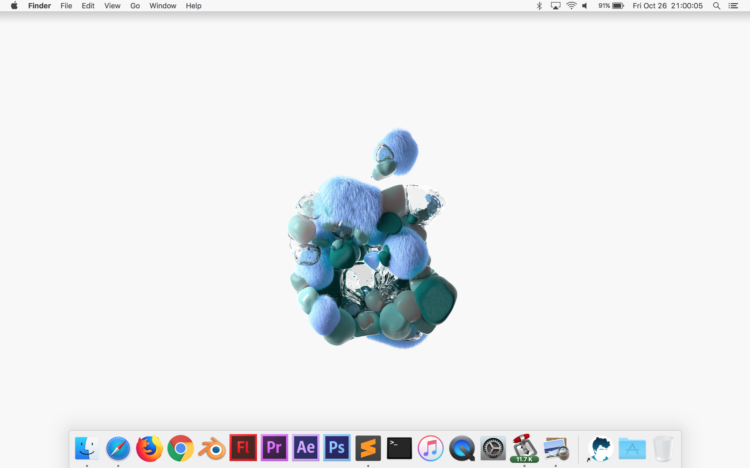The image size is (750, 468).
Task: Open Adobe Flash (Fl) in Dock
Action: pyautogui.click(x=243, y=447)
